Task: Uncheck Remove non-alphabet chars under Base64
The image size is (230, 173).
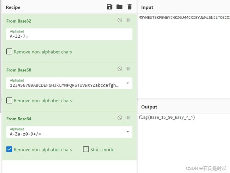Action: click(x=9, y=149)
